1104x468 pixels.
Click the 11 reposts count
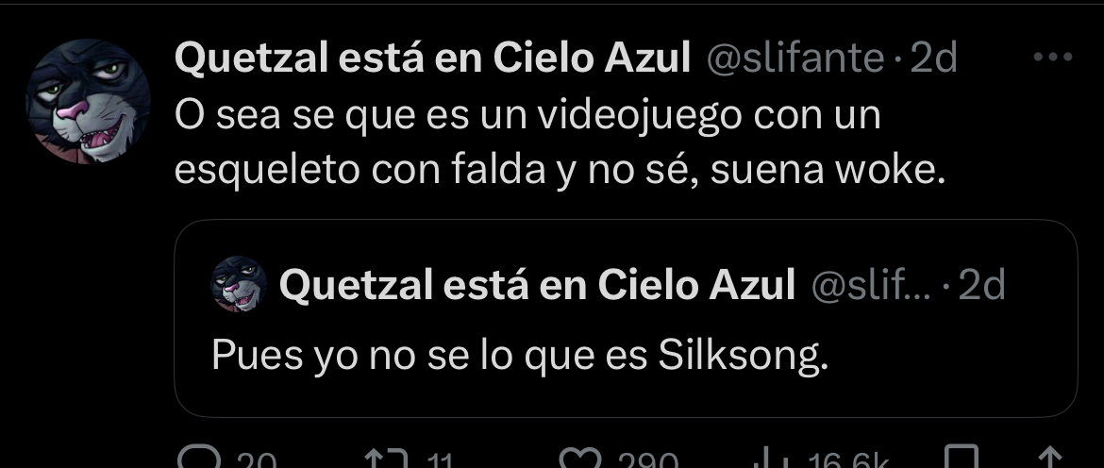(x=440, y=460)
